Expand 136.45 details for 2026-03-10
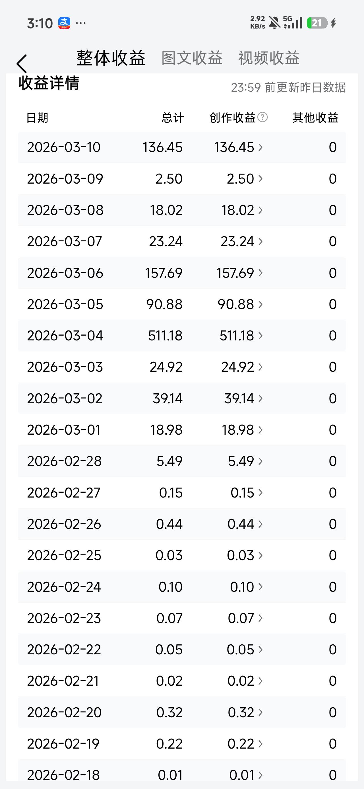 tap(260, 147)
